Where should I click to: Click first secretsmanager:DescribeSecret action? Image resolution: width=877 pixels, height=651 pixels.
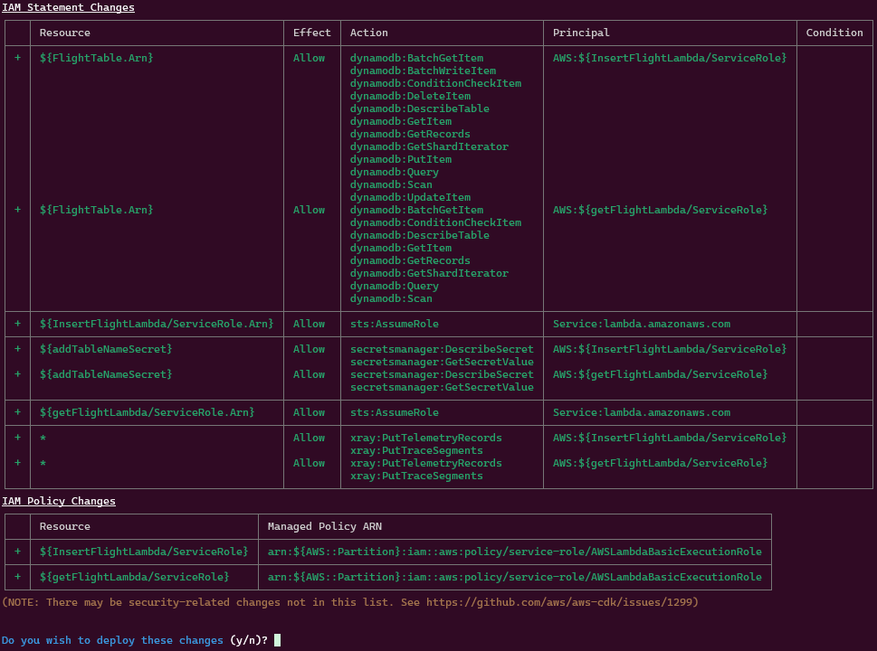click(442, 349)
